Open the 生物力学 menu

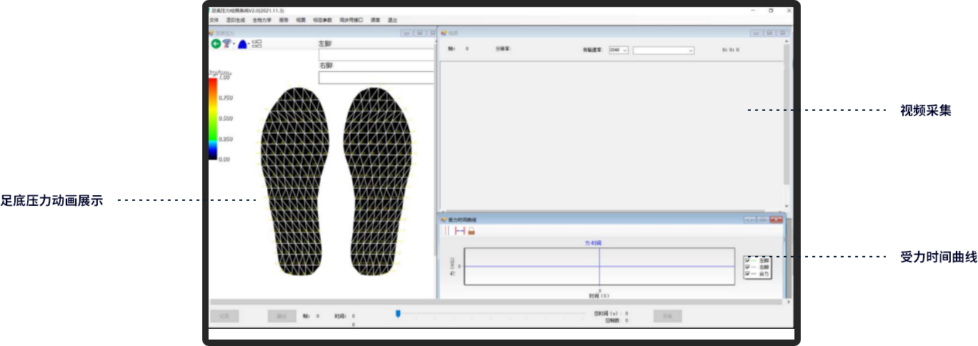click(261, 20)
